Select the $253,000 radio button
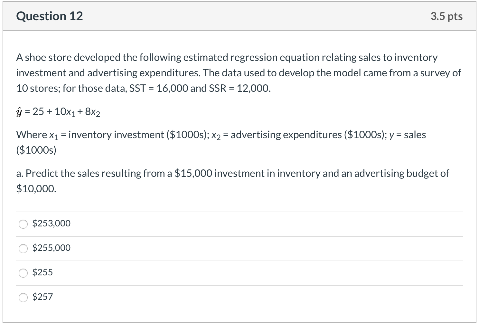The image size is (479, 324). pos(23,224)
